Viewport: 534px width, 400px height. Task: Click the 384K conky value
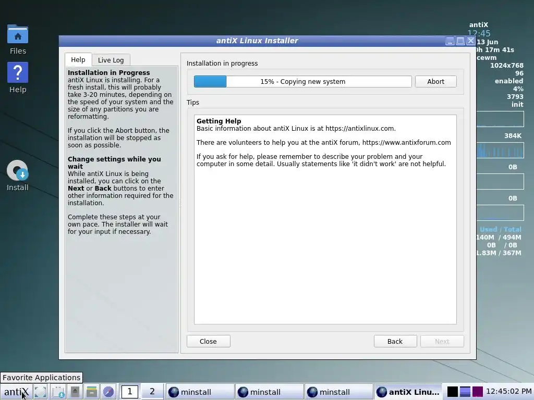click(513, 136)
